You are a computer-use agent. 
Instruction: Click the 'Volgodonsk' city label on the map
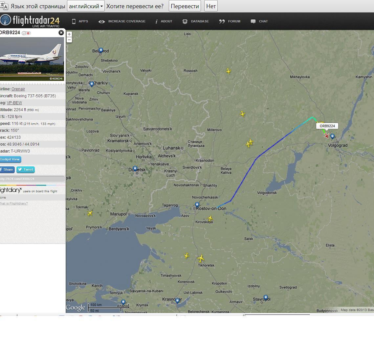[267, 193]
